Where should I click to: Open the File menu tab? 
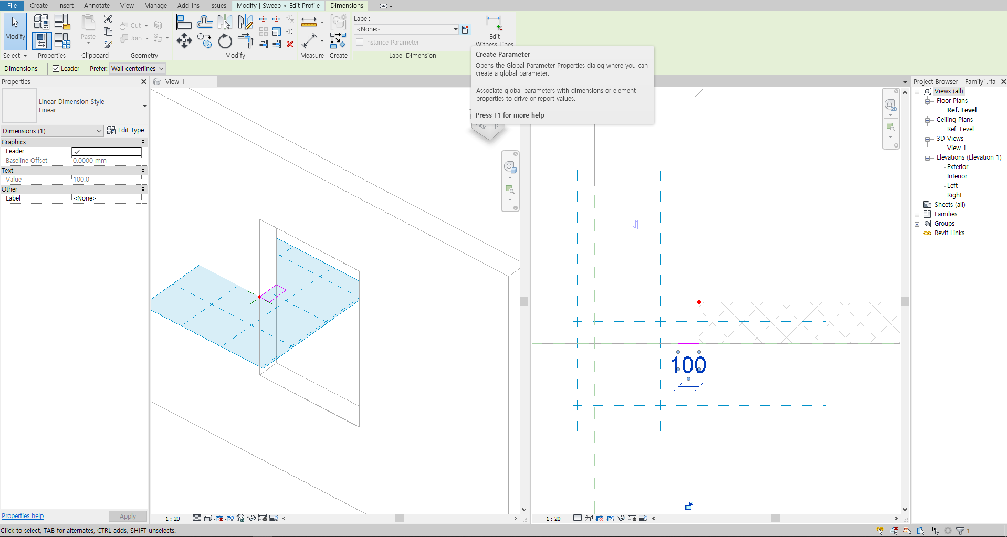point(12,5)
